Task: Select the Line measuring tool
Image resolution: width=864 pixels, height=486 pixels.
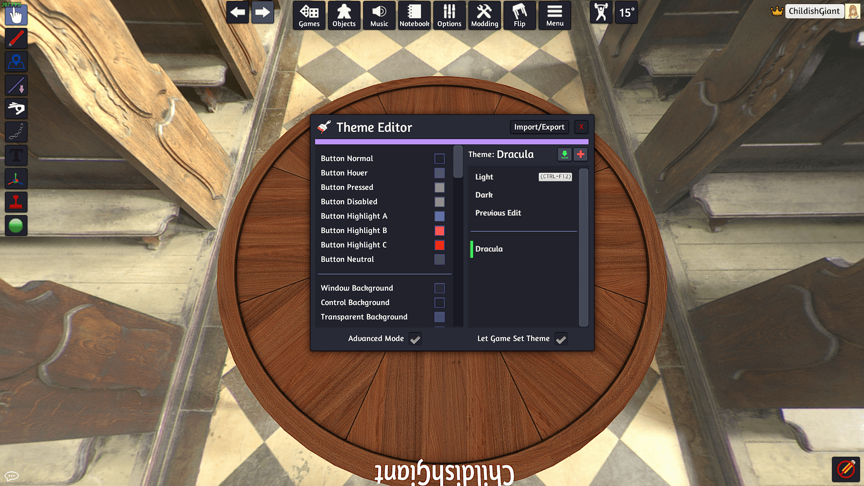Action: click(16, 85)
